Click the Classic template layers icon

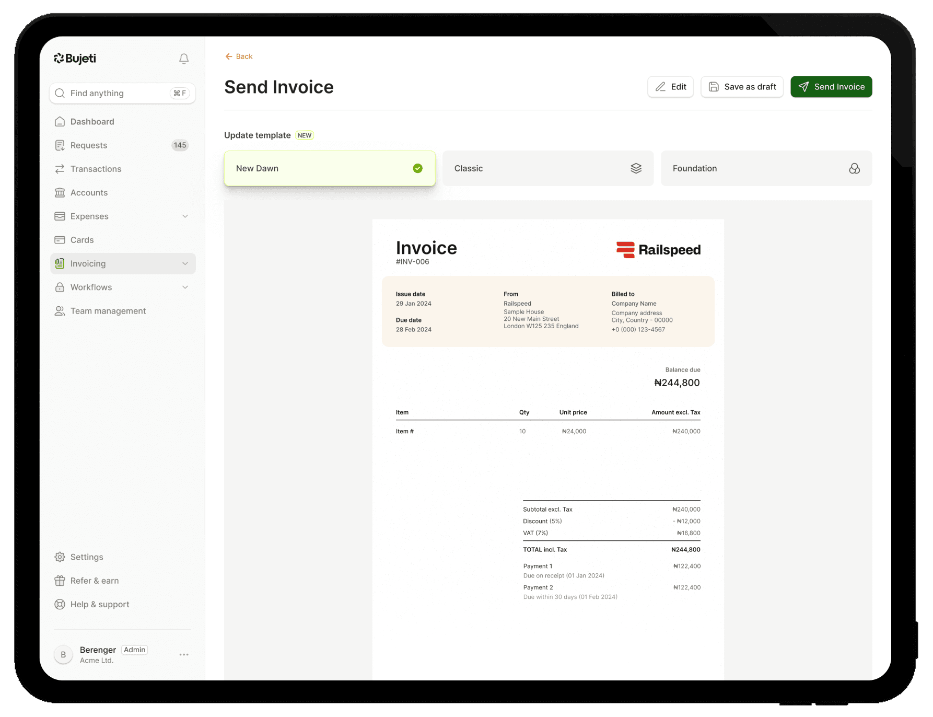click(636, 168)
